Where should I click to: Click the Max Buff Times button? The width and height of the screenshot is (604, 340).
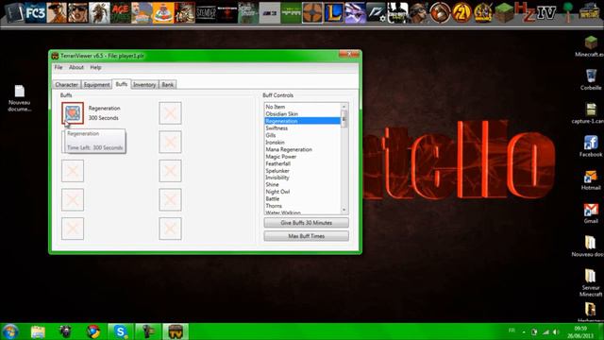[x=306, y=236]
